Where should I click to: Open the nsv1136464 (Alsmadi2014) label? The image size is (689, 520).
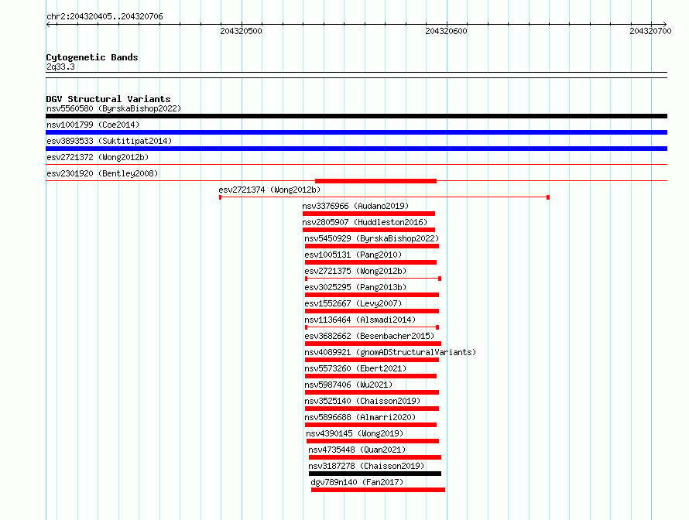click(360, 320)
